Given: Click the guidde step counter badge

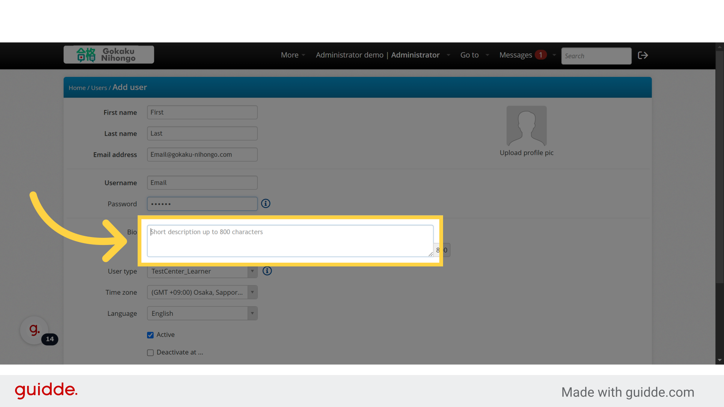Looking at the screenshot, I should coord(50,339).
